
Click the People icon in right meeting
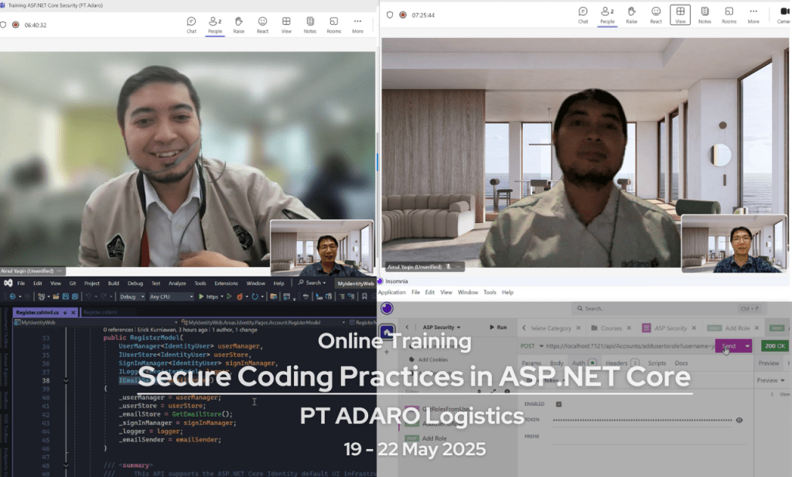point(607,13)
